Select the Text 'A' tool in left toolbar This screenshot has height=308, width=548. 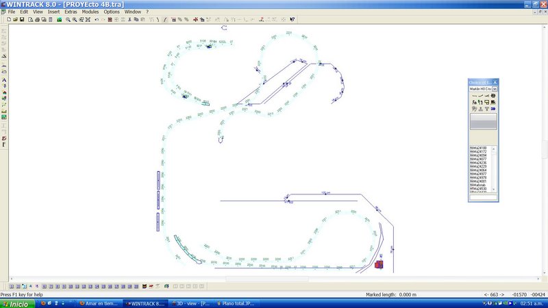coord(4,80)
